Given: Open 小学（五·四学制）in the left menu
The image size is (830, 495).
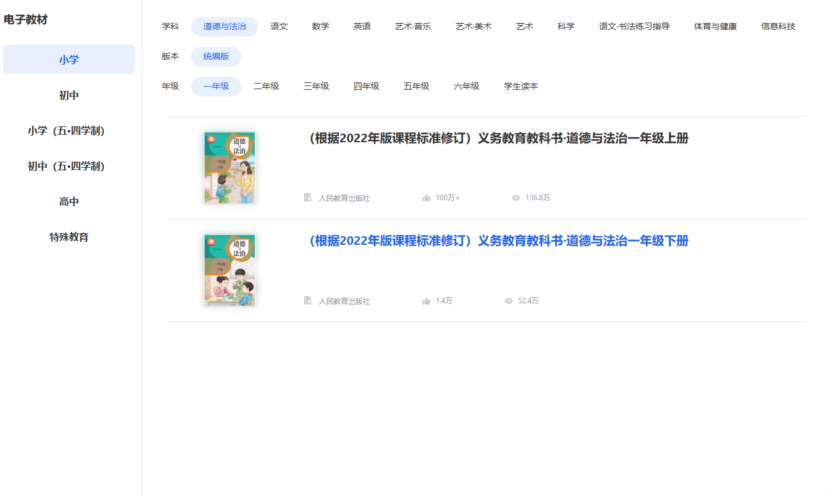Looking at the screenshot, I should pos(68,130).
